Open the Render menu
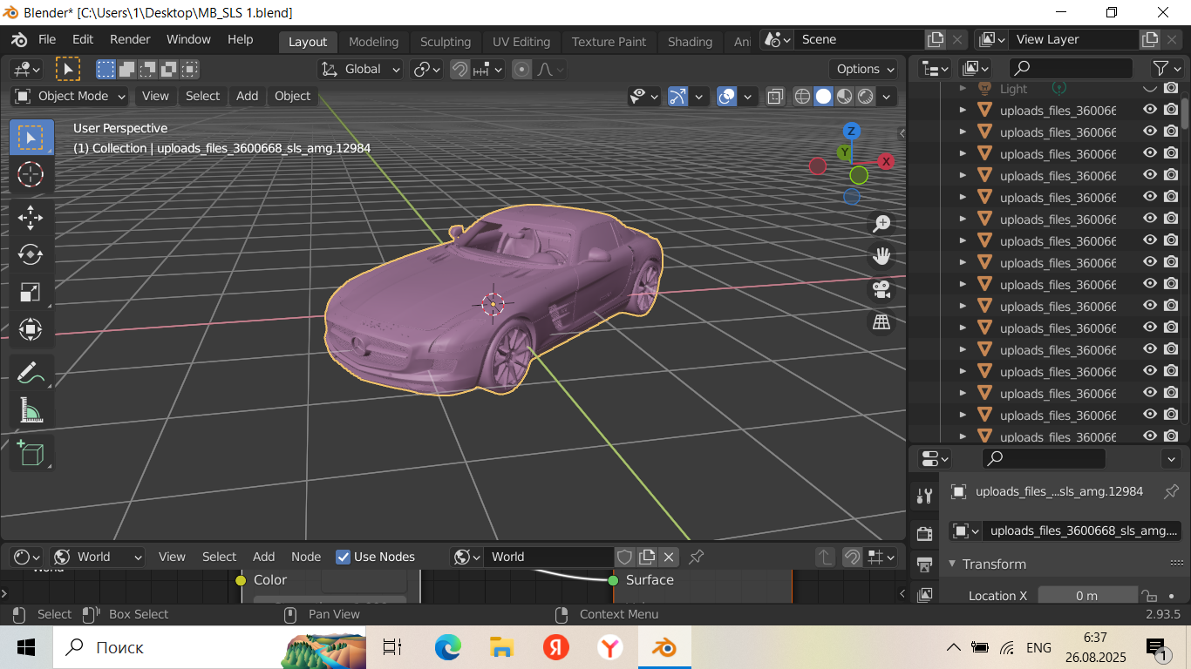 tap(130, 40)
